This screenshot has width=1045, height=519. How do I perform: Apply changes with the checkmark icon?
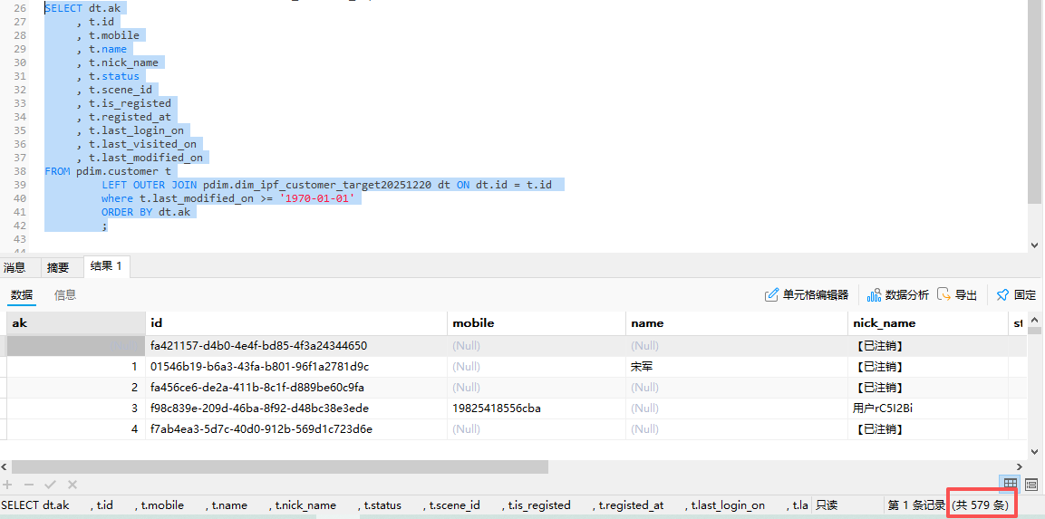pyautogui.click(x=51, y=485)
